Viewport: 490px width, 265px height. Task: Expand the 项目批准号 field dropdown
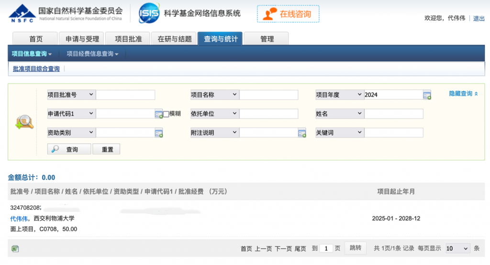pos(71,95)
